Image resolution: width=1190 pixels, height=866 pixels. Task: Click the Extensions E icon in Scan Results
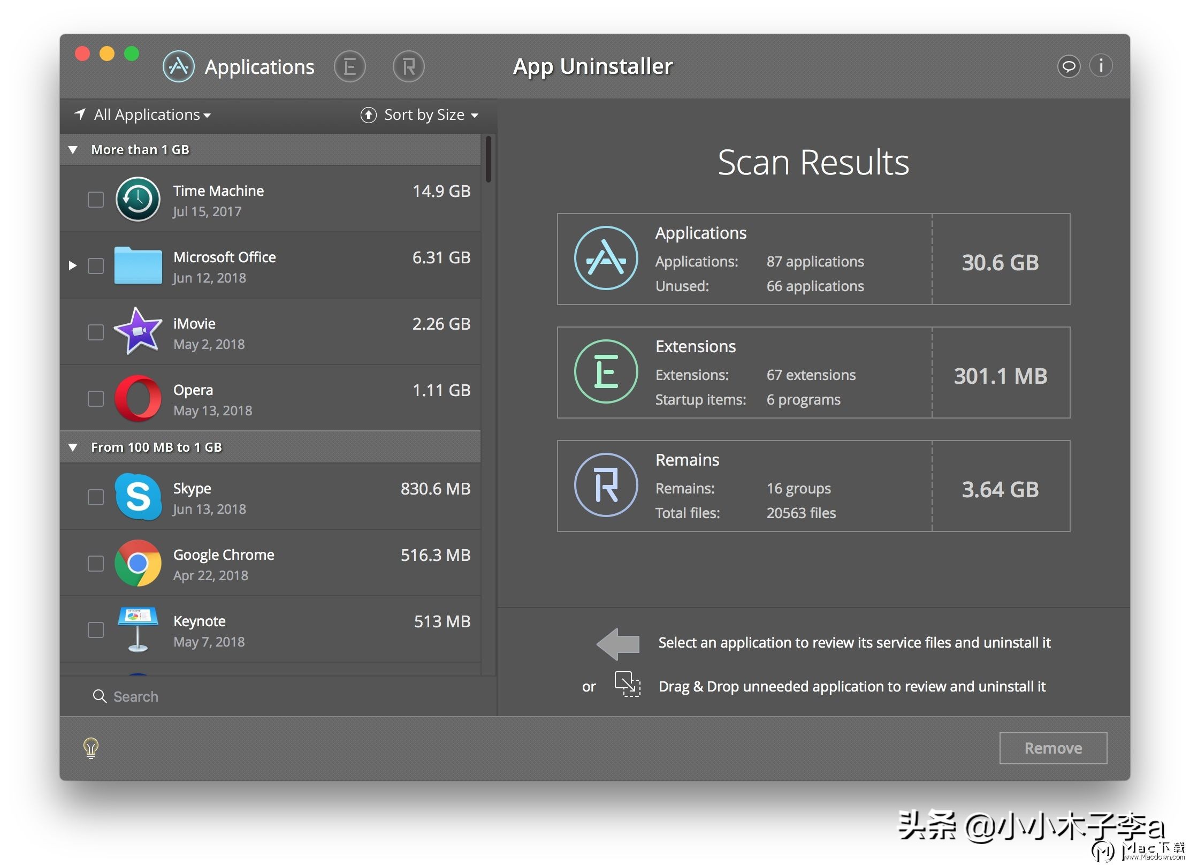click(x=606, y=372)
